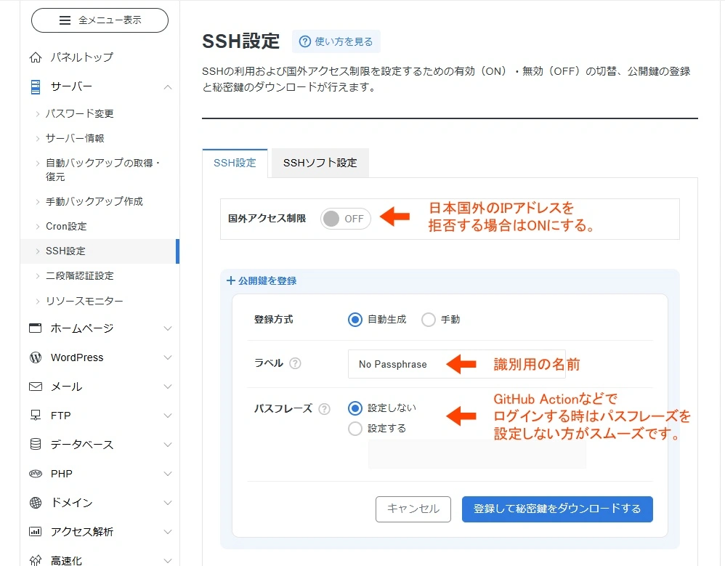Toggle the 国外アクセス制限 switch

(346, 219)
